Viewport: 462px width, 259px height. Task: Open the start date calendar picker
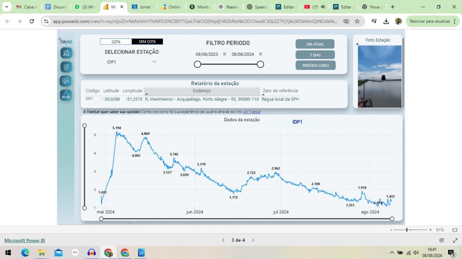[225, 54]
